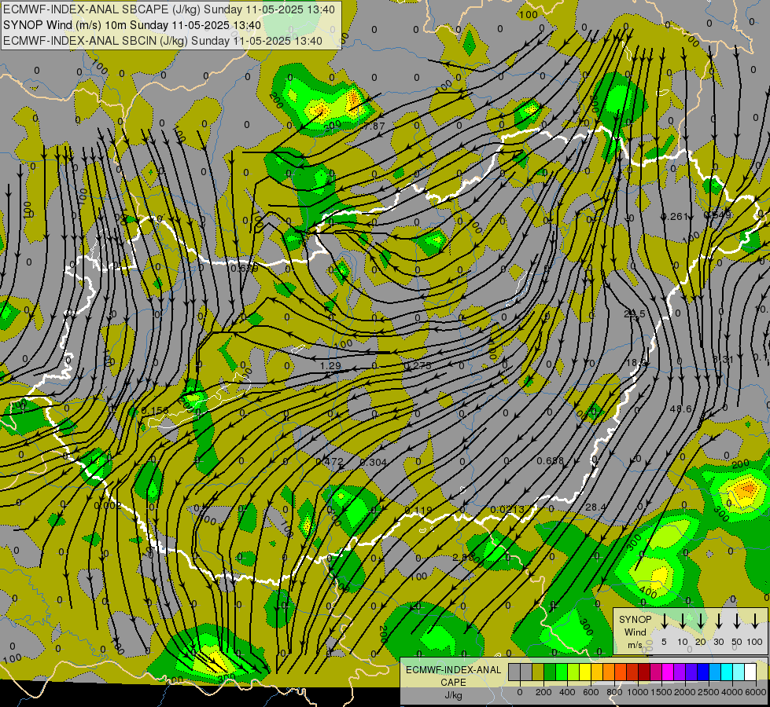Click the legend tick label 1500
770x707 pixels.
pos(661,692)
